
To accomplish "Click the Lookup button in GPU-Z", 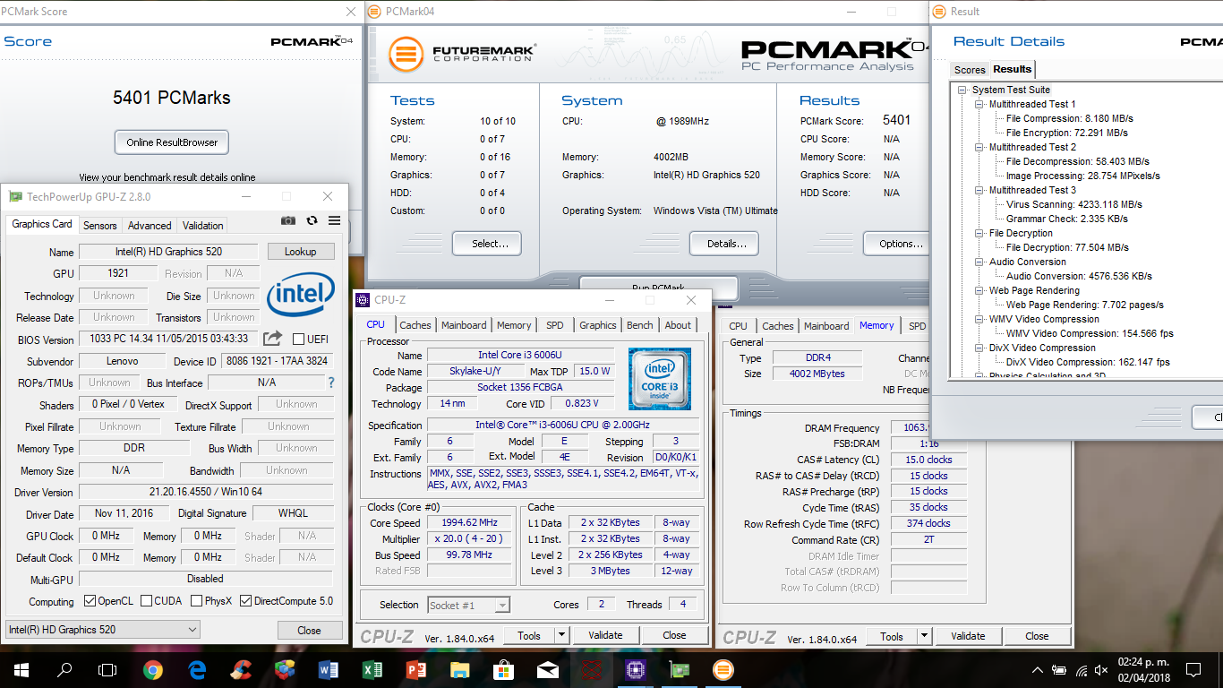I will pyautogui.click(x=301, y=252).
